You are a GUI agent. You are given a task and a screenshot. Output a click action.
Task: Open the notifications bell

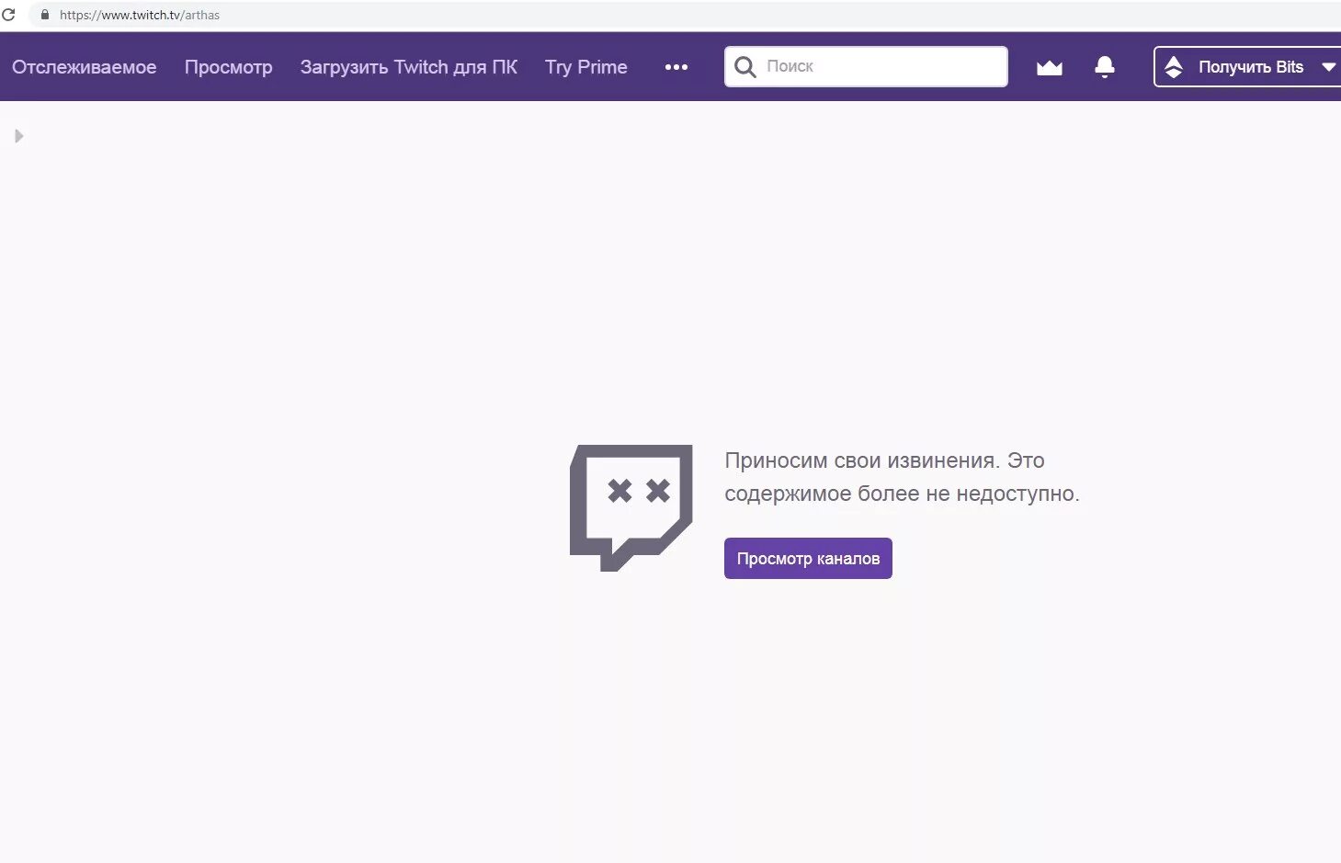tap(1105, 67)
